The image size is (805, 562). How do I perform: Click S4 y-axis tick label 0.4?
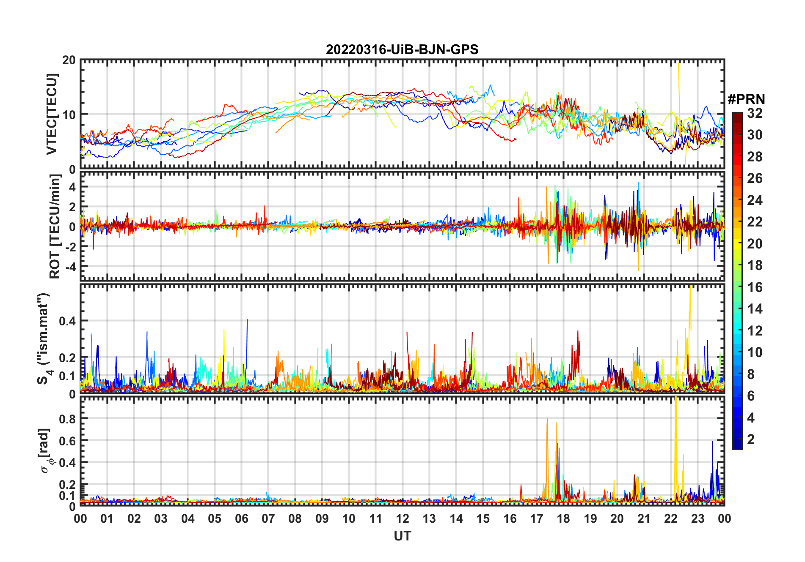coord(67,321)
